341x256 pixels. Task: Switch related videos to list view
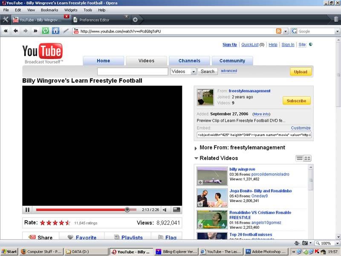click(x=300, y=158)
